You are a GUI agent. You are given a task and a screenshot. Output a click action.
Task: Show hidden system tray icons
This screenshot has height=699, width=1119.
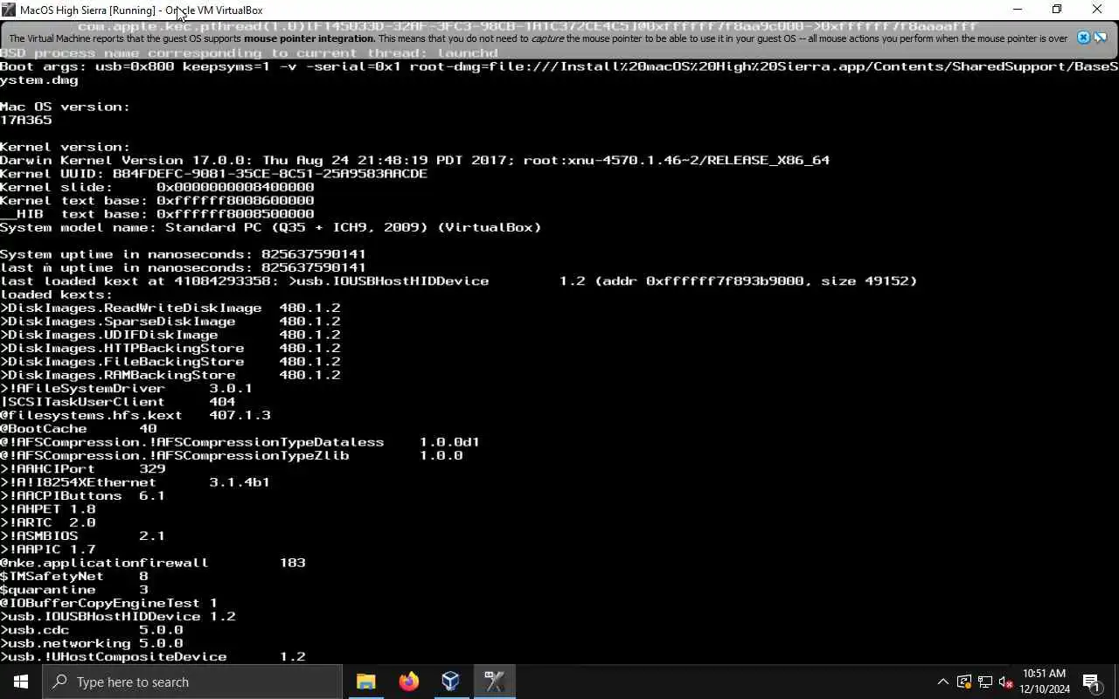tap(942, 682)
